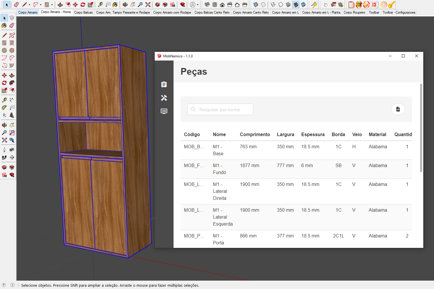The height and width of the screenshot is (289, 434).
Task: Select the Freehand drawing tool
Action: [12, 35]
